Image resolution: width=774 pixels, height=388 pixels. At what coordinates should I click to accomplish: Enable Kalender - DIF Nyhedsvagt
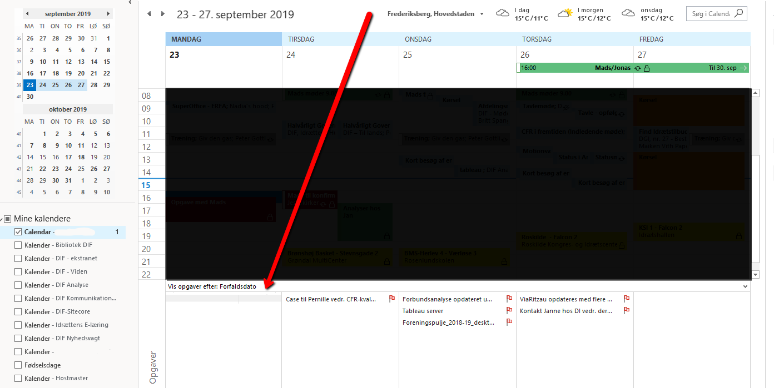coord(18,339)
